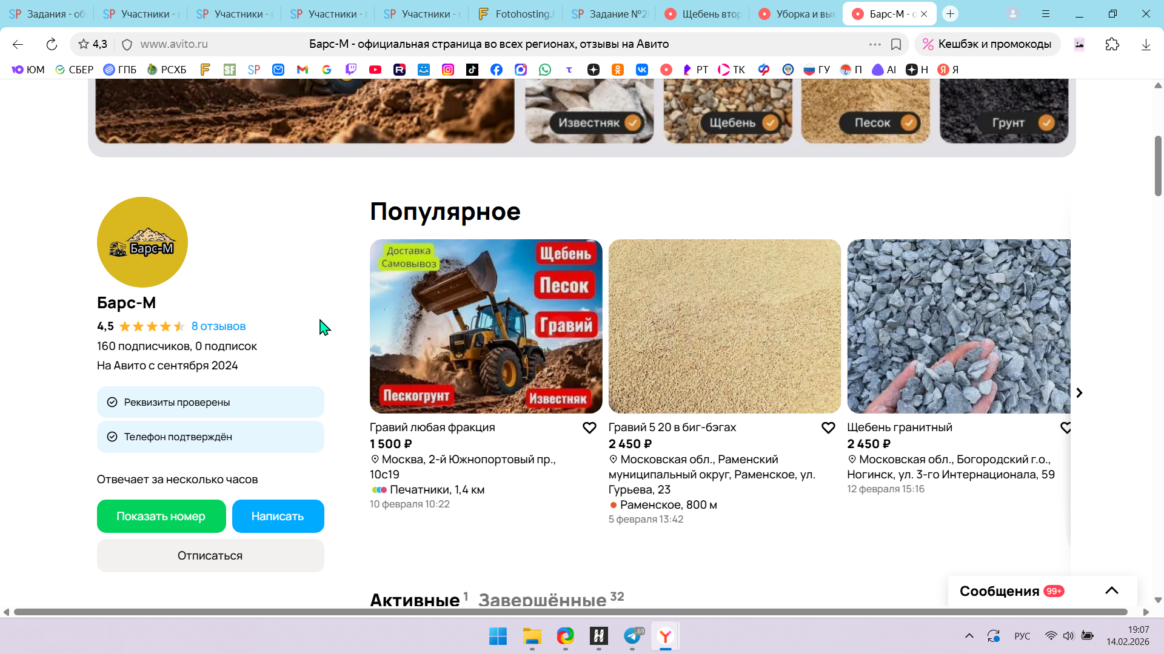Expand the 'Сообщения' chat panel chevron
1164x654 pixels.
coord(1111,591)
